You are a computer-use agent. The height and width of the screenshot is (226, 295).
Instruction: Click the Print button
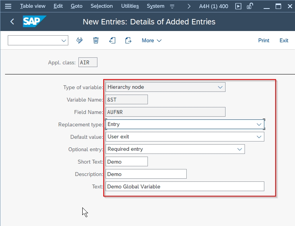point(264,40)
